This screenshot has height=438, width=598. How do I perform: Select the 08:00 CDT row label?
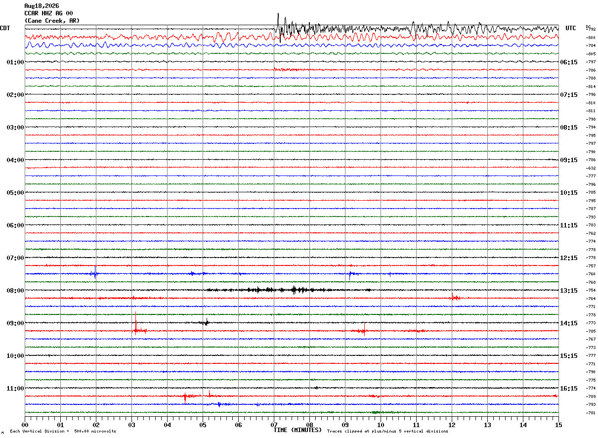pos(15,291)
